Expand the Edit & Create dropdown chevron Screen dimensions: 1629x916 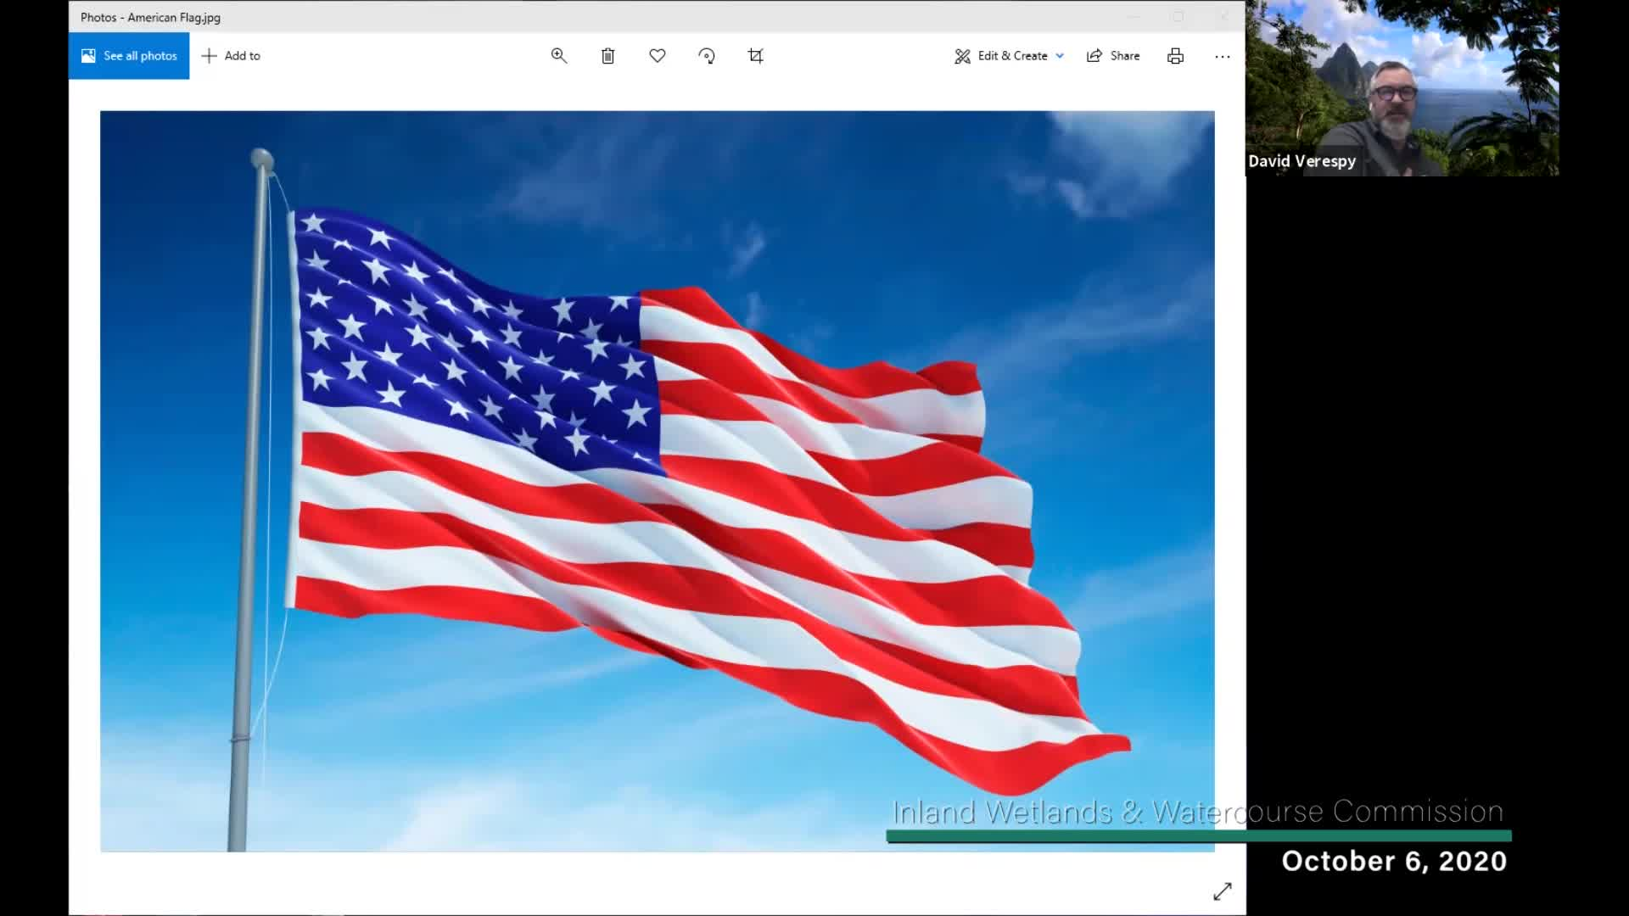(1060, 56)
